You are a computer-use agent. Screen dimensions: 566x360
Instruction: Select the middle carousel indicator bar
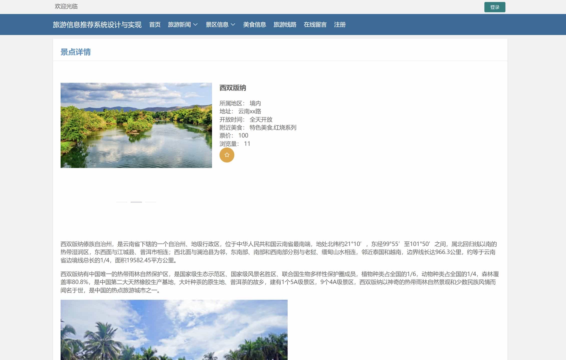[x=136, y=202]
